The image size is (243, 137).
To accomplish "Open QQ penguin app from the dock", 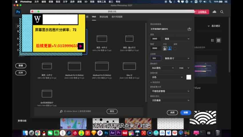I will tap(44, 133).
